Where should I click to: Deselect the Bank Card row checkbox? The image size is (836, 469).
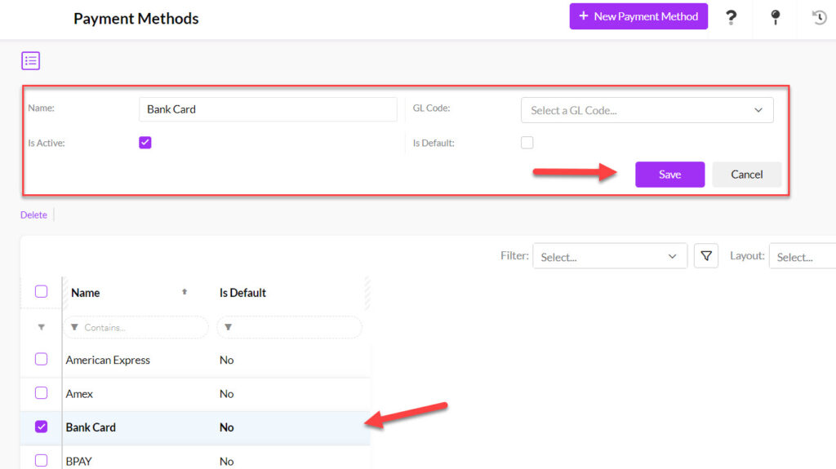[x=41, y=427]
